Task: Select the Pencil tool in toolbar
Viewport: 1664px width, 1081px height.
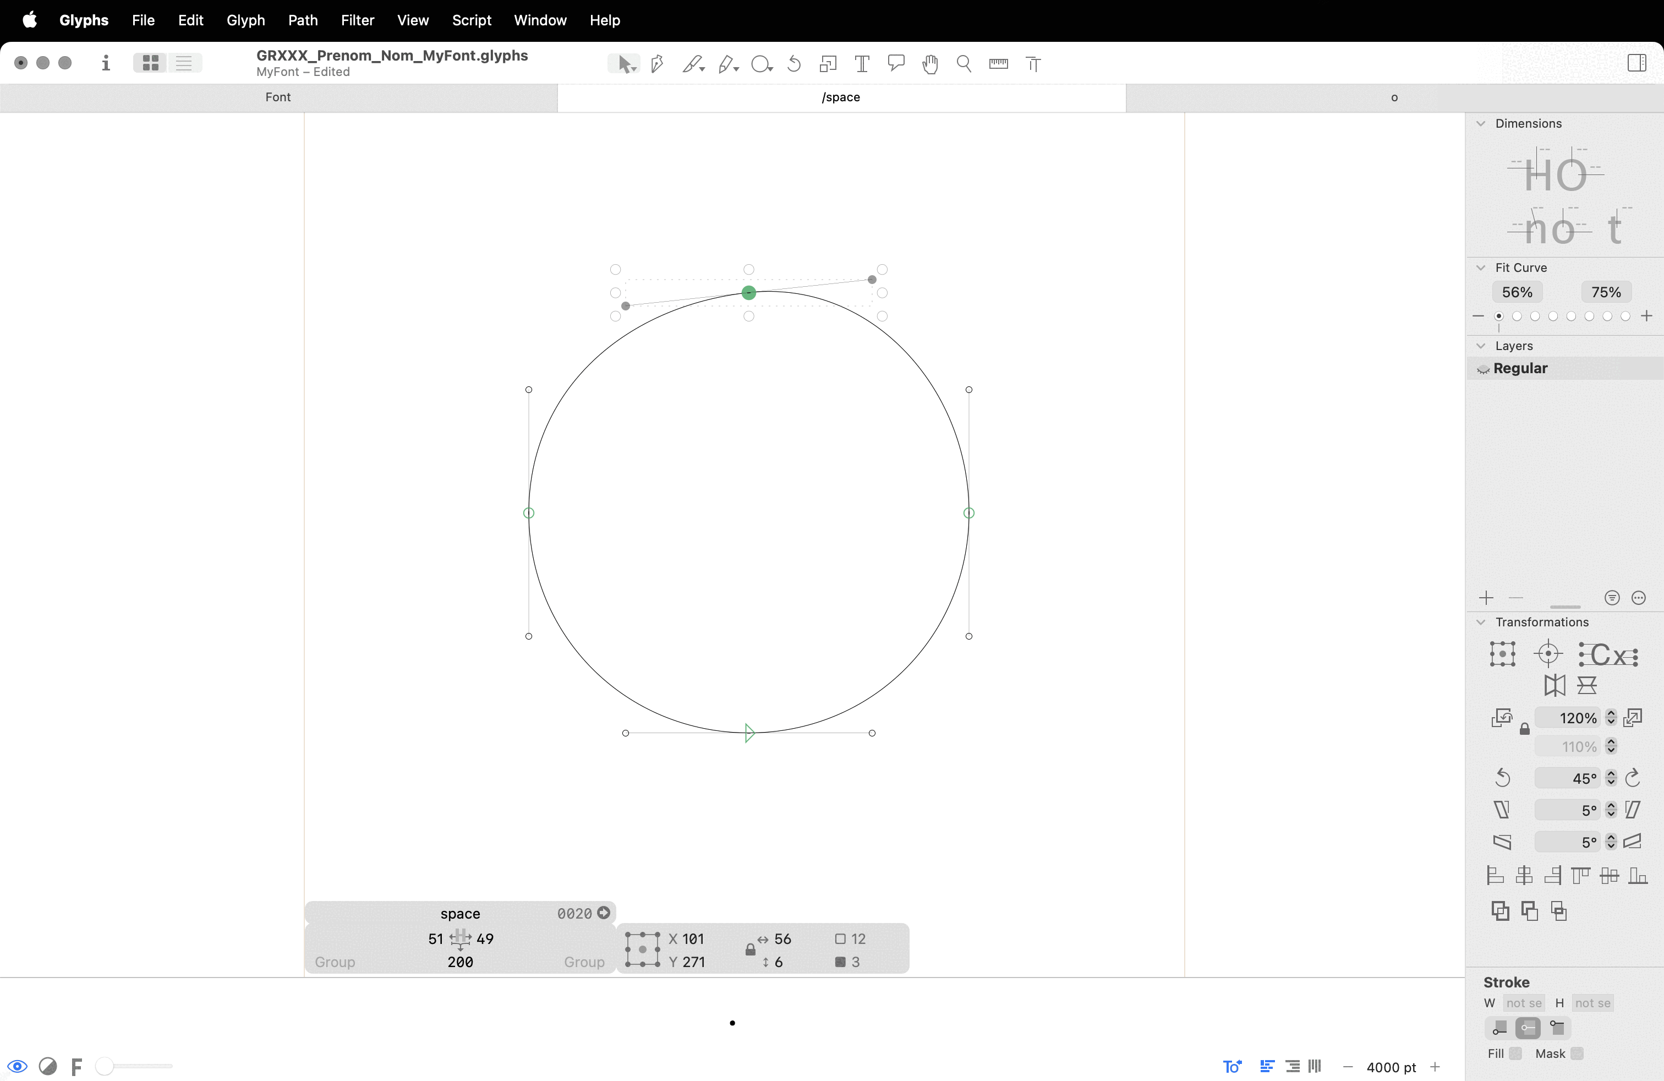Action: click(726, 64)
